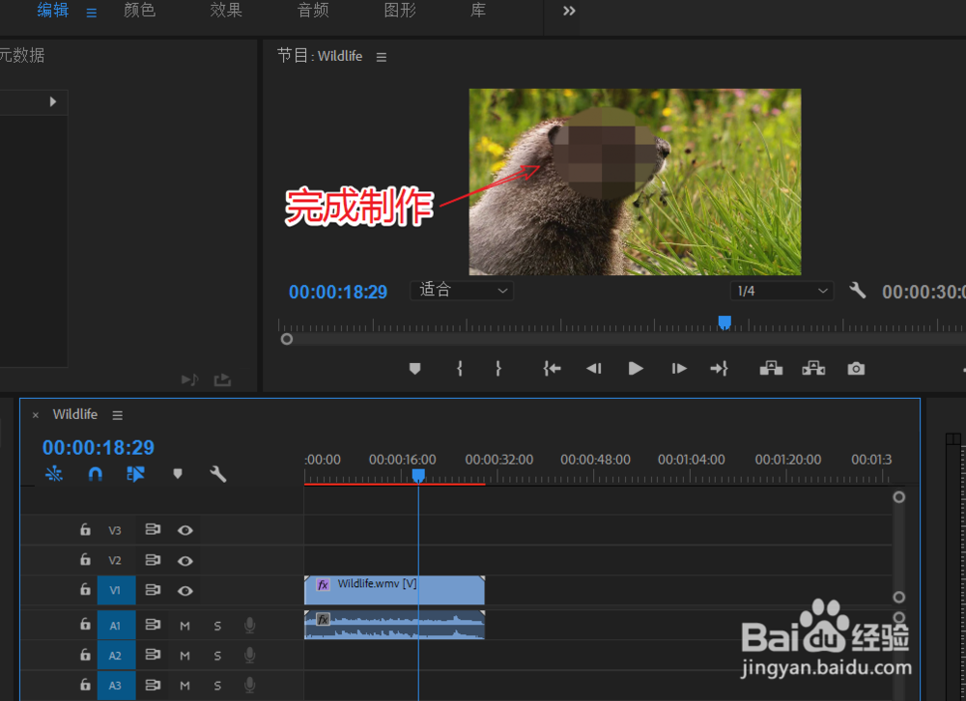Screen dimensions: 966x701
Task: Add marker in Program monitor
Action: pos(414,369)
